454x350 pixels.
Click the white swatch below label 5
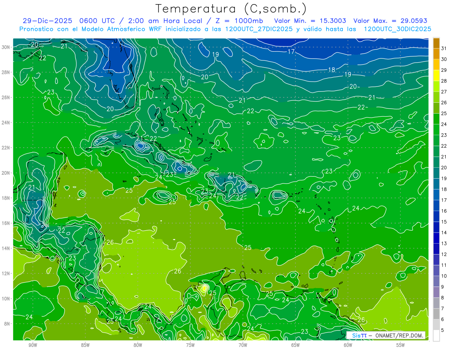(x=436, y=336)
